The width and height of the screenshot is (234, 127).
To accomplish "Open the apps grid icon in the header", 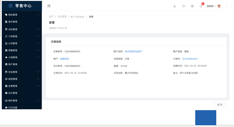I will click(192, 6).
